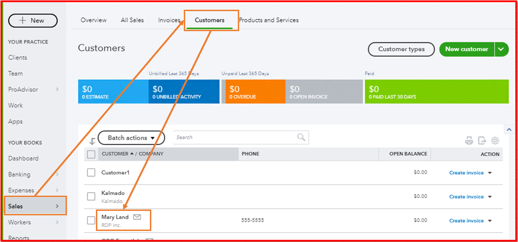The image size is (518, 242).
Task: Click the + New button
Action: [33, 21]
